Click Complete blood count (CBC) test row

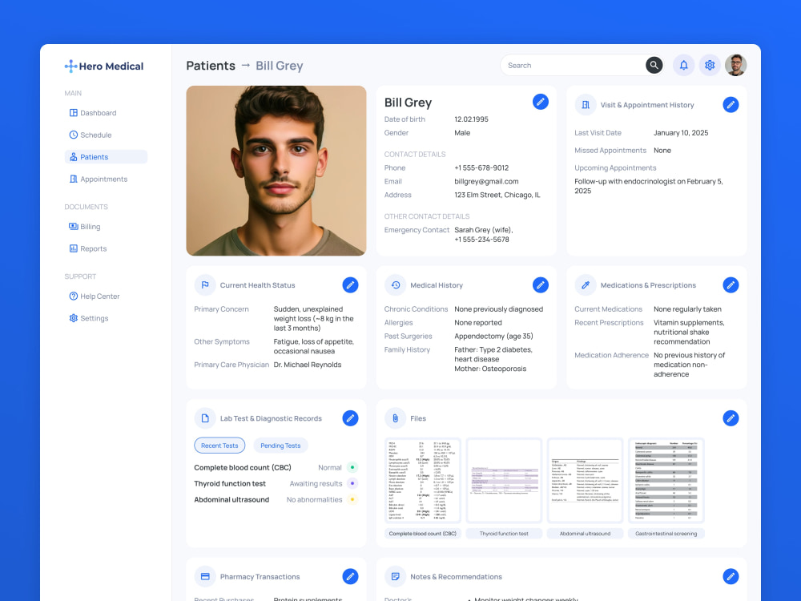tap(276, 468)
